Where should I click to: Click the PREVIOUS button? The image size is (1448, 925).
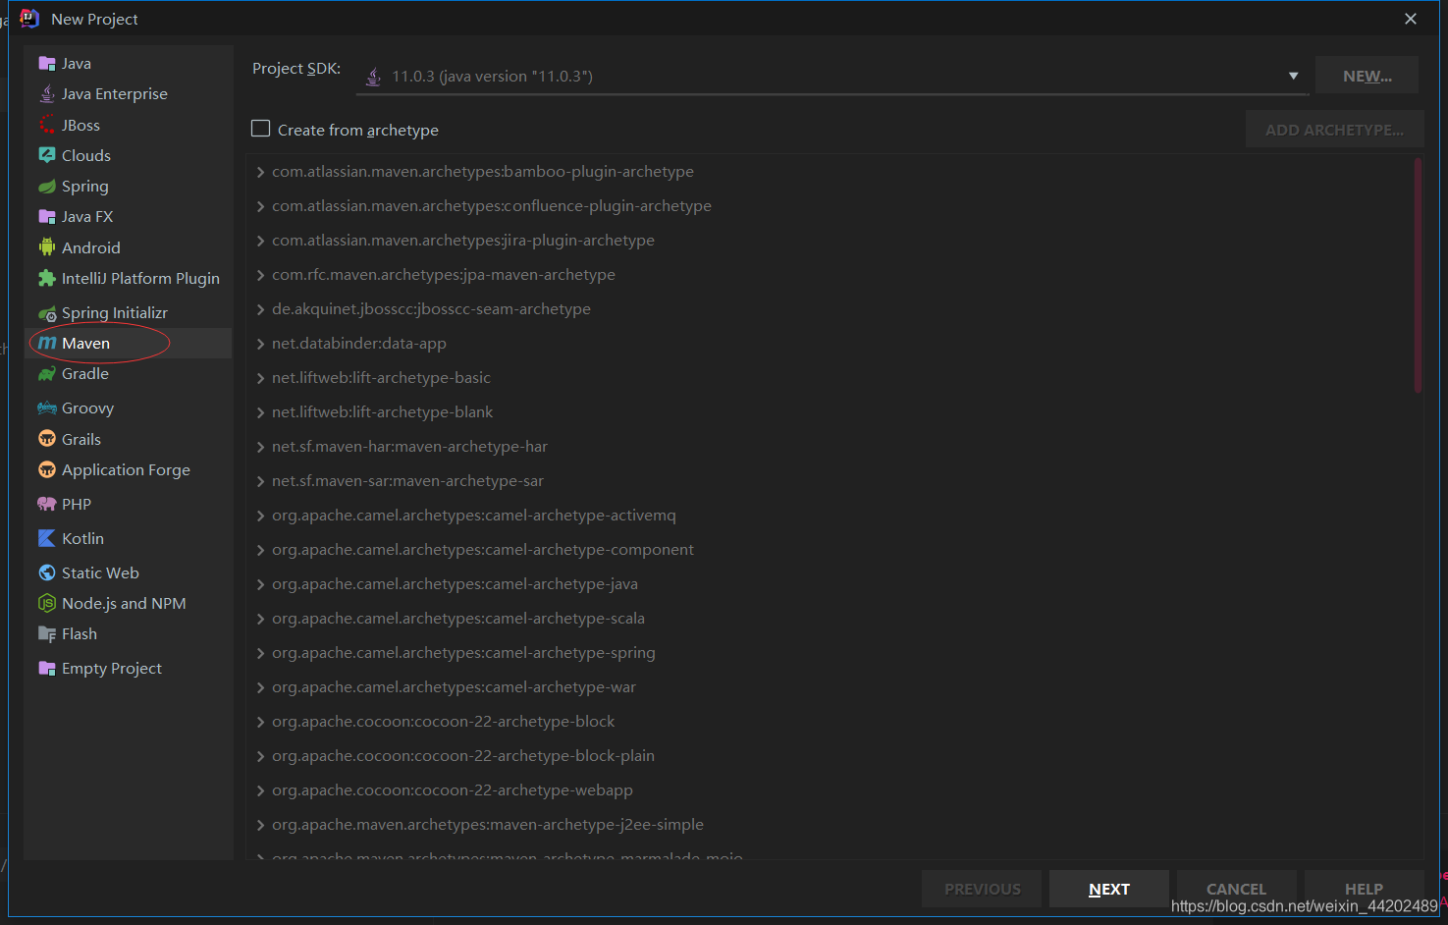pos(982,889)
